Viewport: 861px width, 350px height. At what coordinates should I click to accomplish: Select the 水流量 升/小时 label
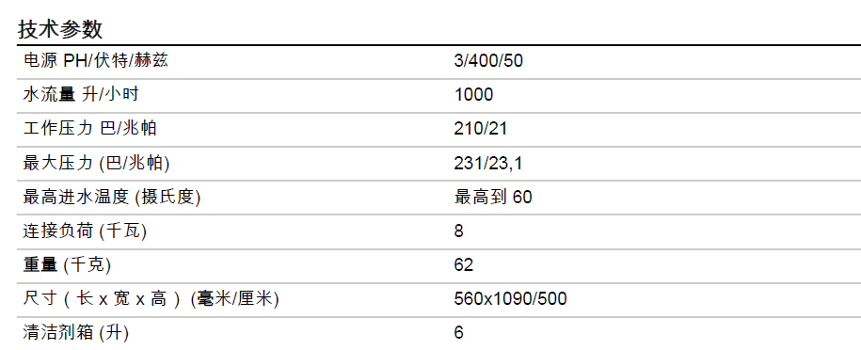point(81,94)
